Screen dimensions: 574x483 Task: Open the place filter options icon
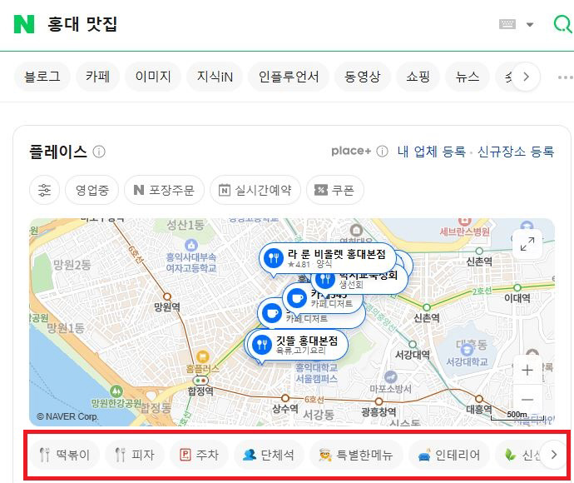[x=44, y=190]
